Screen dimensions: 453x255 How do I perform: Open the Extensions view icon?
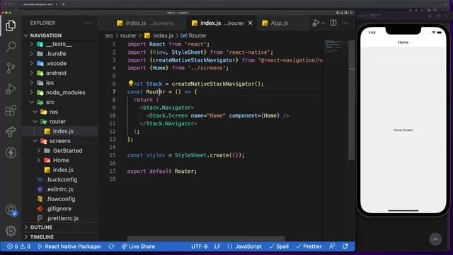tap(11, 110)
